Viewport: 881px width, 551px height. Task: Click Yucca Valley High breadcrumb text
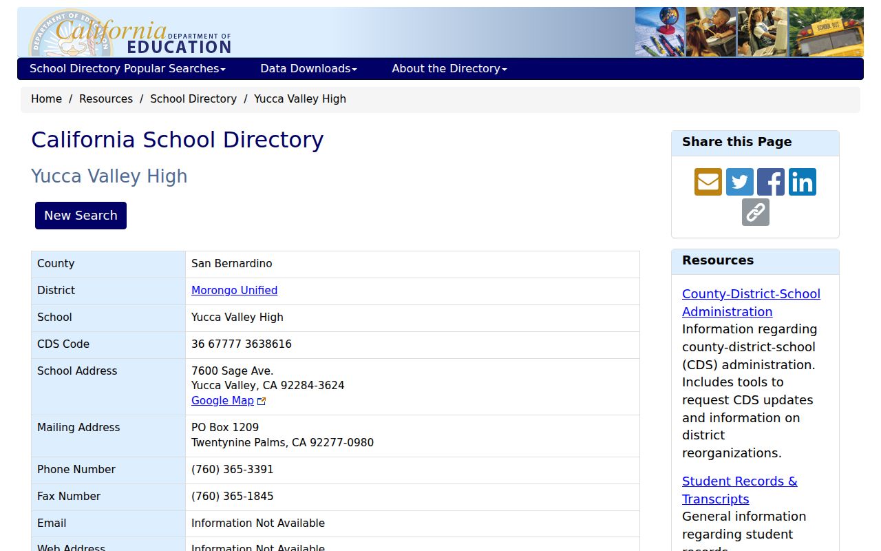click(x=300, y=98)
